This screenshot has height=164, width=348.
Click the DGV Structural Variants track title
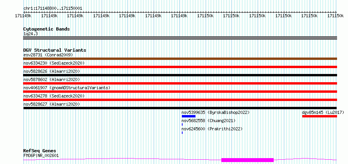pos(55,50)
